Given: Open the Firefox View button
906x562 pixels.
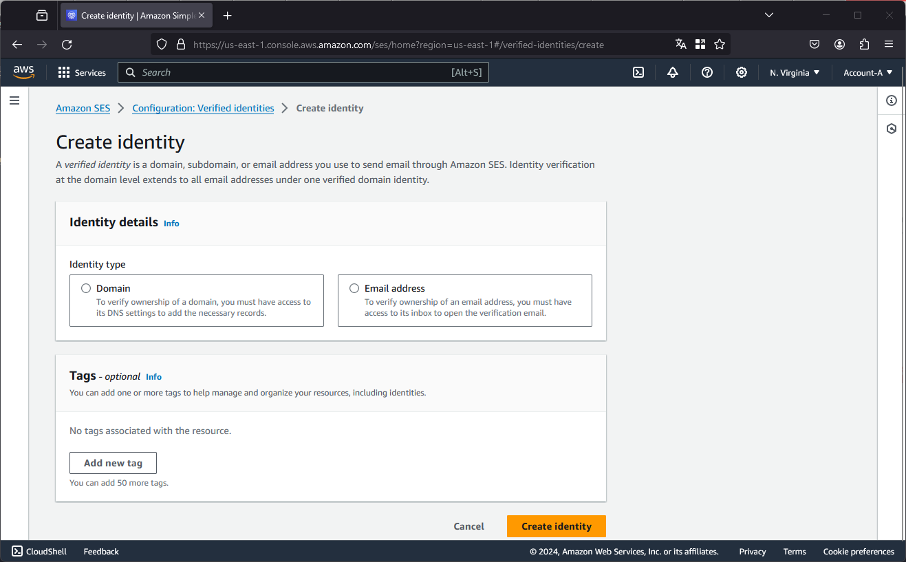Looking at the screenshot, I should [42, 15].
